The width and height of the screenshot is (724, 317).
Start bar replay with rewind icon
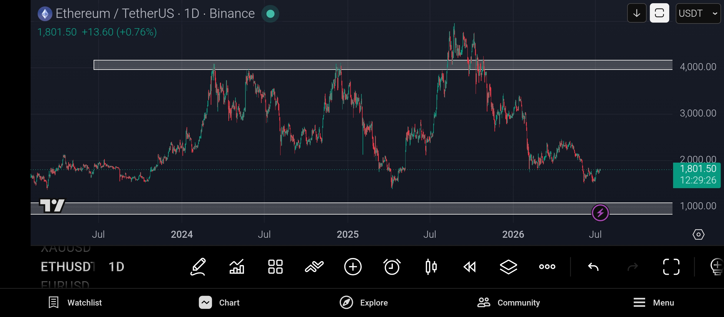coord(470,267)
